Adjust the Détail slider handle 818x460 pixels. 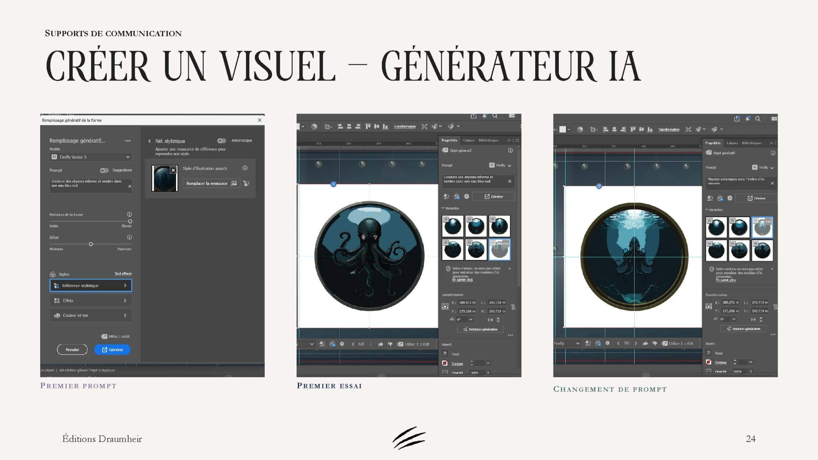(x=91, y=244)
